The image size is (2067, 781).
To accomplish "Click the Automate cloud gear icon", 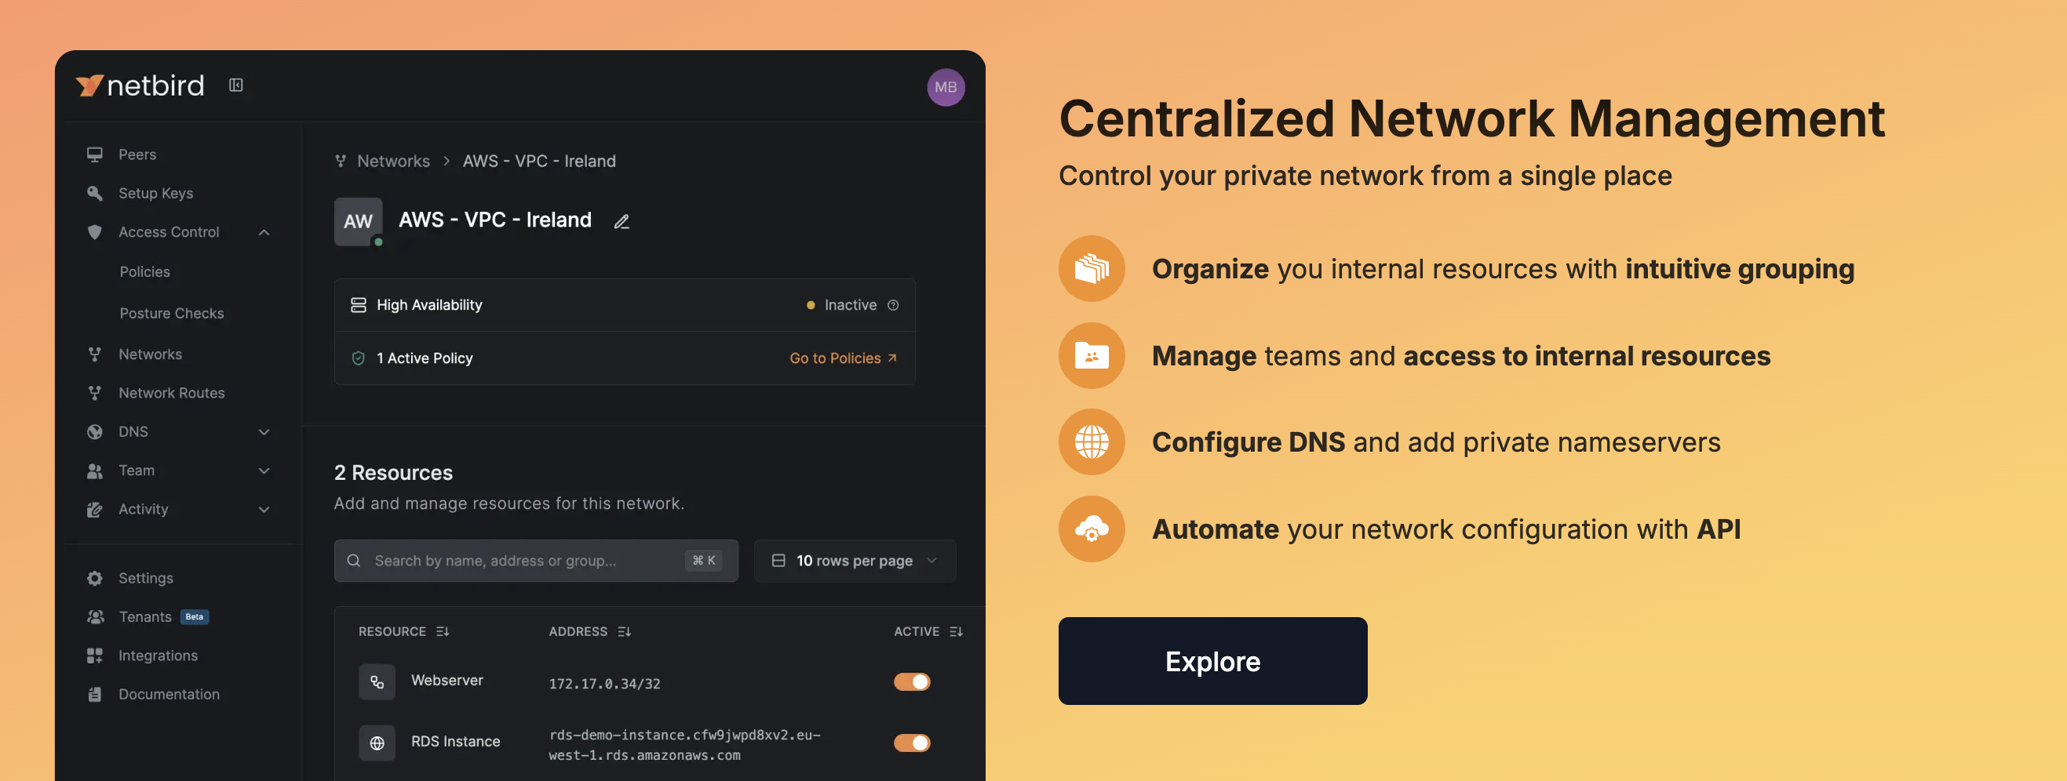I will tap(1092, 529).
